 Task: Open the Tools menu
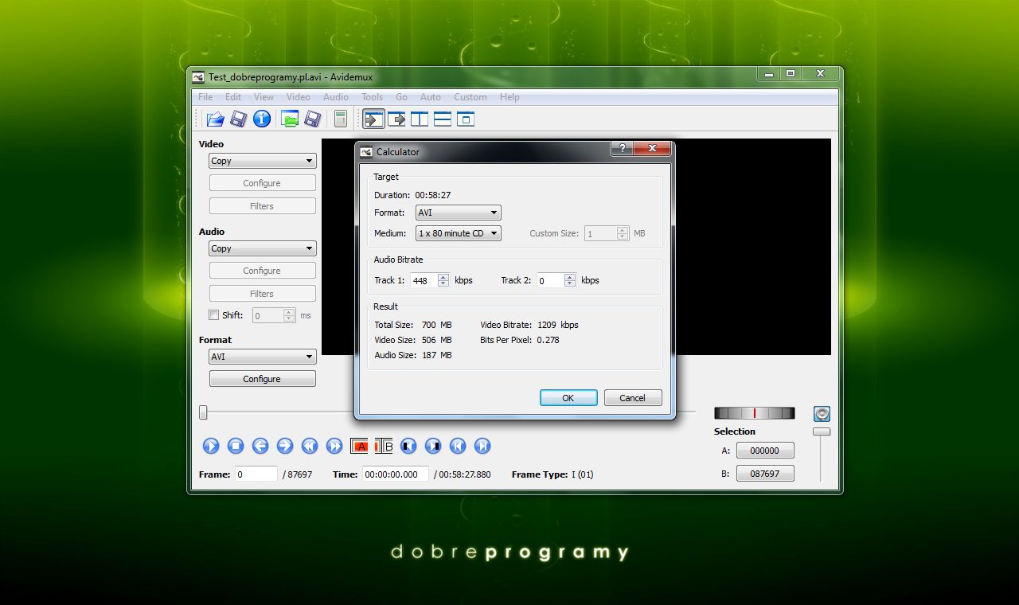[372, 97]
